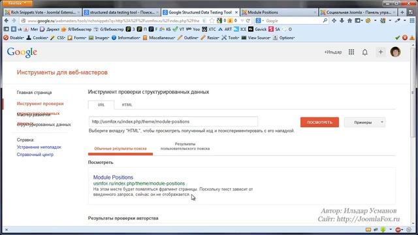418x235 pixels.
Task: Open the Tools developer menu
Action: [231, 38]
